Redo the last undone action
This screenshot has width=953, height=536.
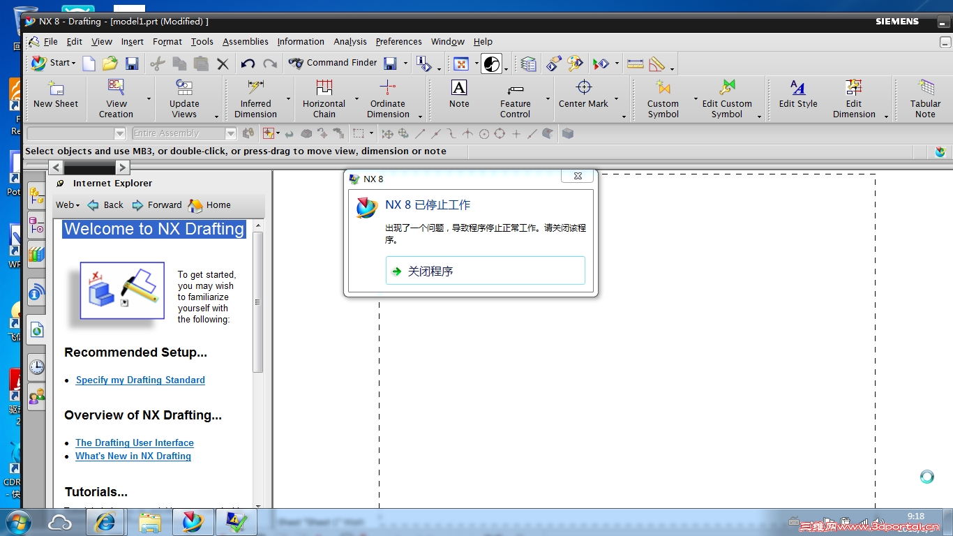pyautogui.click(x=270, y=64)
